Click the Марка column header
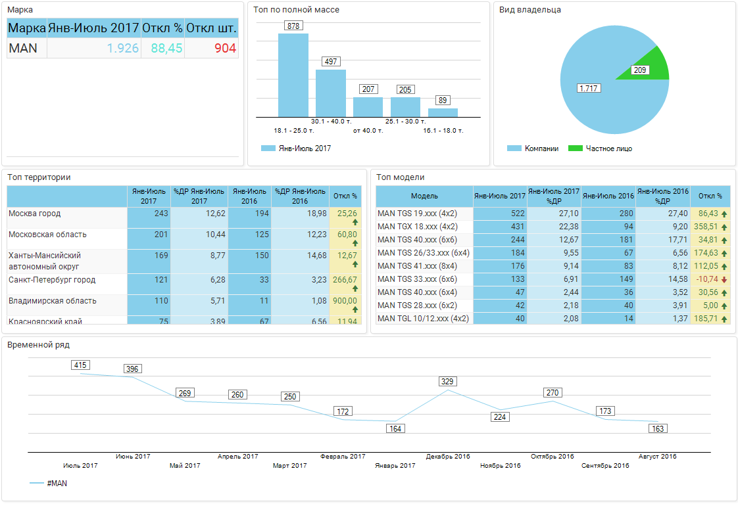738x521 pixels. pos(27,28)
